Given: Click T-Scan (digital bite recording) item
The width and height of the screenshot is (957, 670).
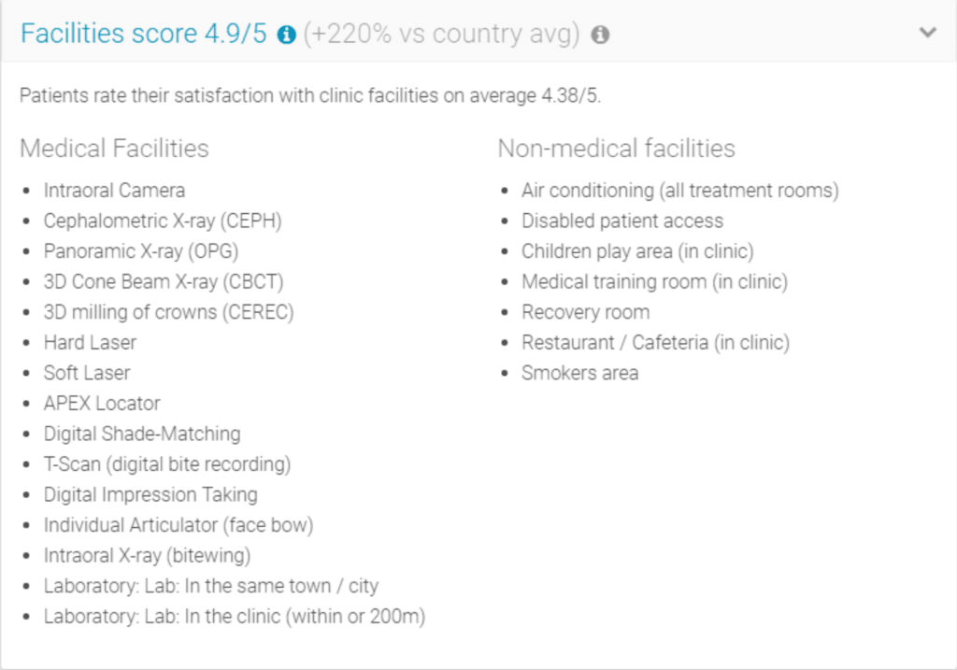Looking at the screenshot, I should [x=167, y=464].
